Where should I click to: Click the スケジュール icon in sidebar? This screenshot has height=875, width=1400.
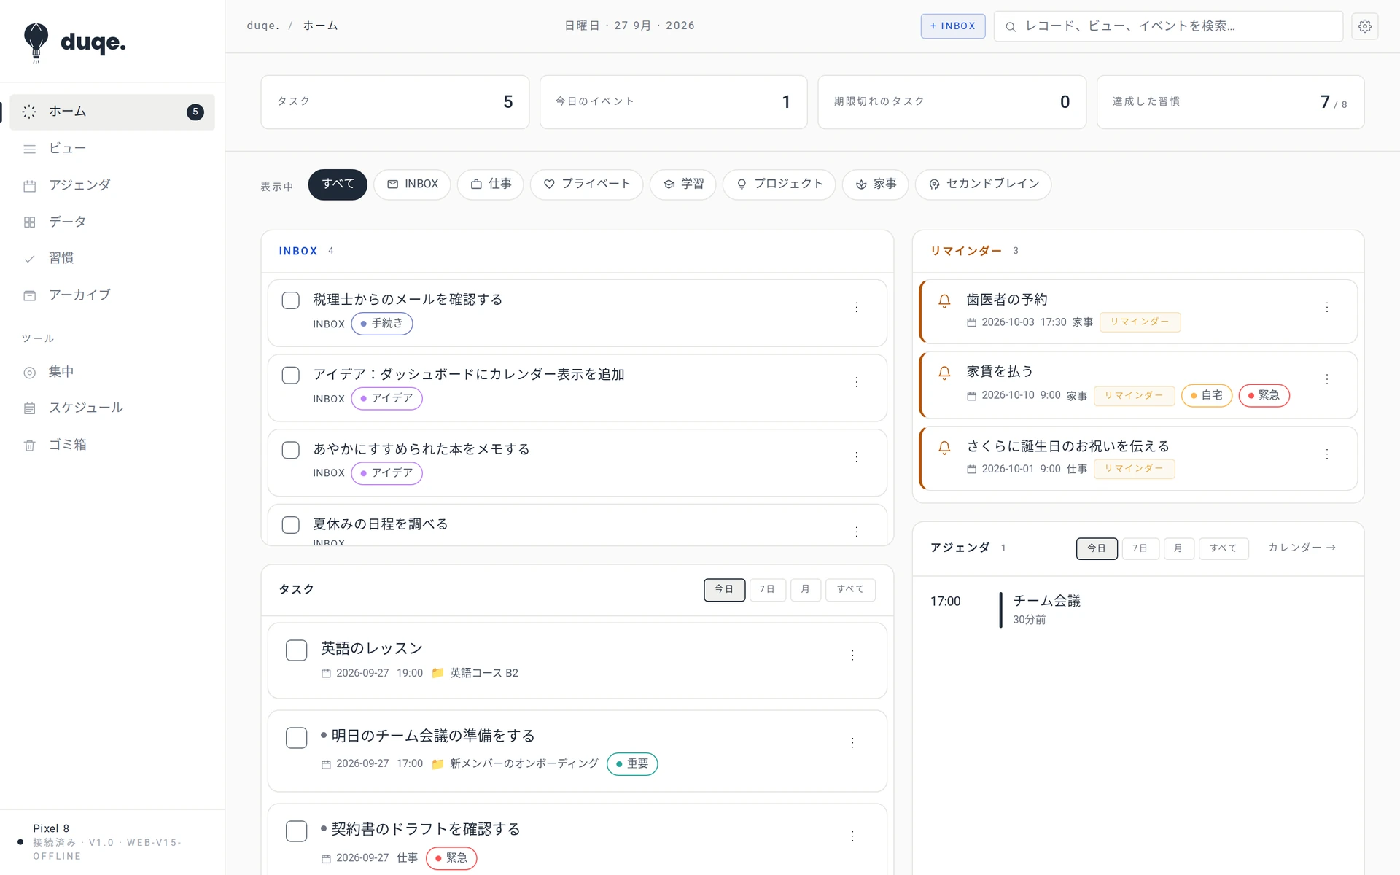(29, 408)
